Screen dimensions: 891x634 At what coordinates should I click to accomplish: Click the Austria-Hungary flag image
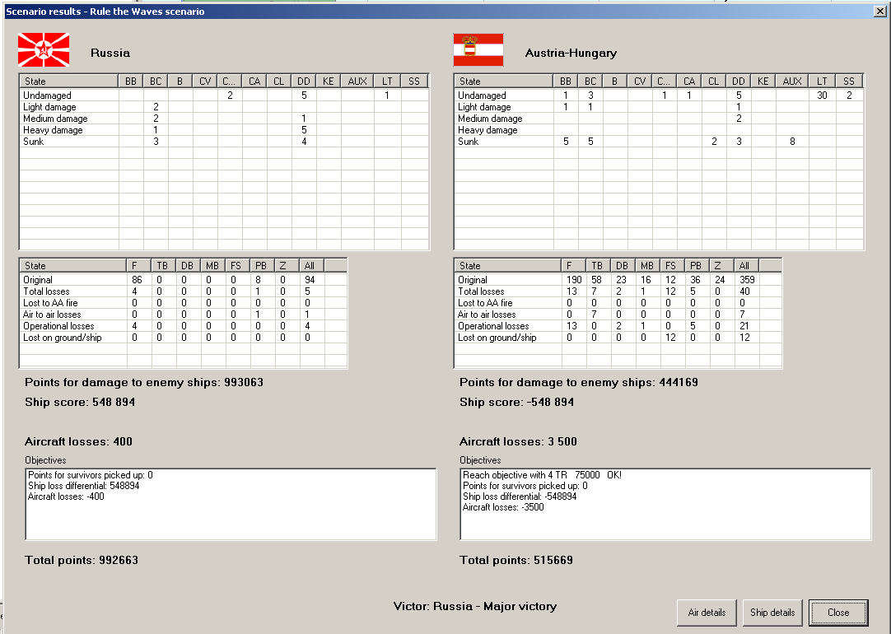(x=478, y=50)
